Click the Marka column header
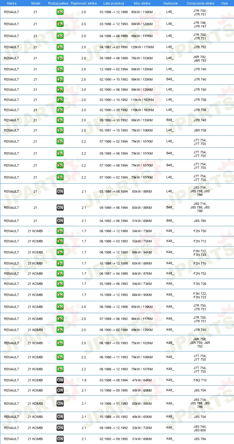Image resolution: width=234 pixels, height=444 pixels. click(12, 3)
